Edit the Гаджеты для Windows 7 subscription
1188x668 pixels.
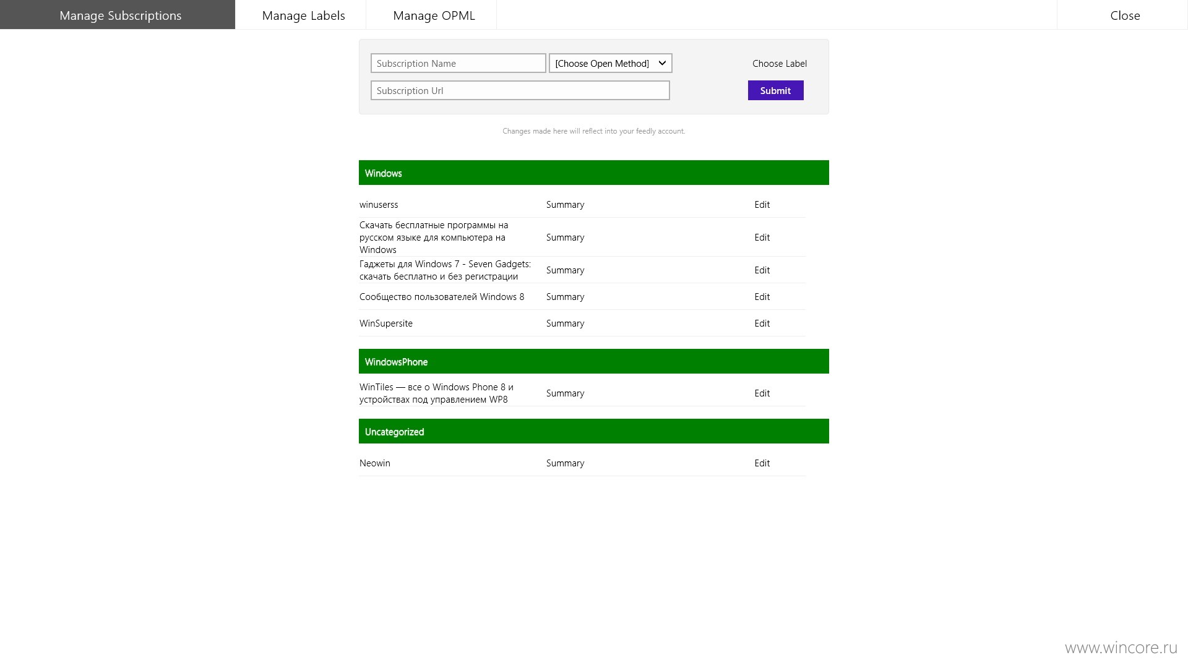click(x=762, y=270)
